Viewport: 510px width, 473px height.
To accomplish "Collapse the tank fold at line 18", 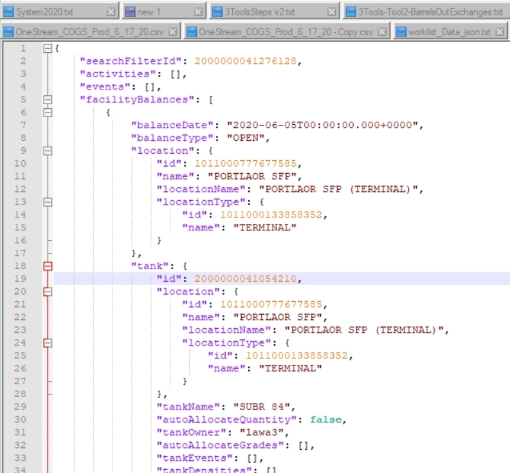I will 48,266.
